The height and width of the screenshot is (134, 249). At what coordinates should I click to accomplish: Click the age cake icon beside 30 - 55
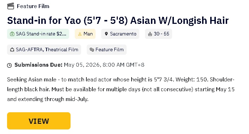(150, 34)
